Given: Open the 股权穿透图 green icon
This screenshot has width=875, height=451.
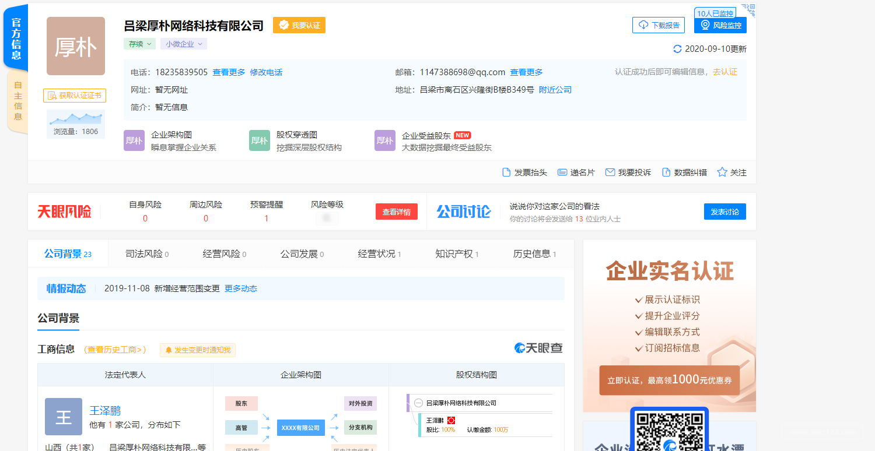Looking at the screenshot, I should (259, 140).
